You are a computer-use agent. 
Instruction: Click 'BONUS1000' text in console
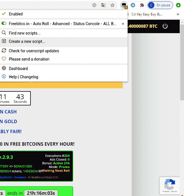pos(23,166)
